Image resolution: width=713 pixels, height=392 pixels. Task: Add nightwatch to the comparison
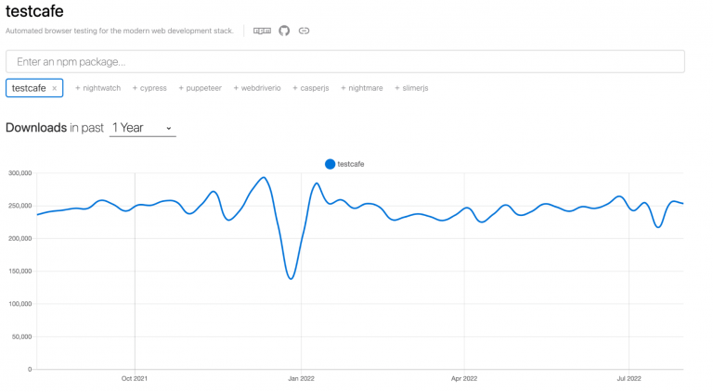click(x=98, y=88)
